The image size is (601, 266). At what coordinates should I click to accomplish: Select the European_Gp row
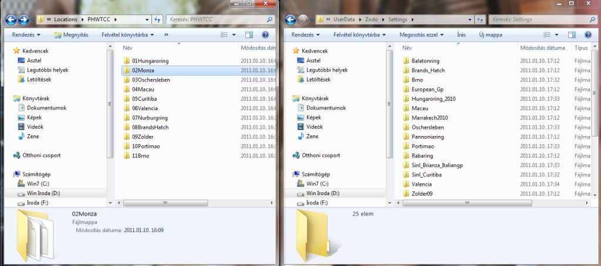click(x=495, y=89)
